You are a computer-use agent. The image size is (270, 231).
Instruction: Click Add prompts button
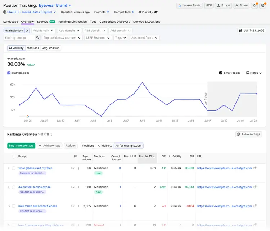pos(50,146)
